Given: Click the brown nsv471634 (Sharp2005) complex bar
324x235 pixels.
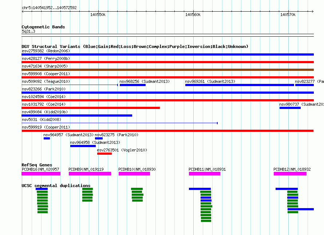Looking at the screenshot, I should 167,70.
